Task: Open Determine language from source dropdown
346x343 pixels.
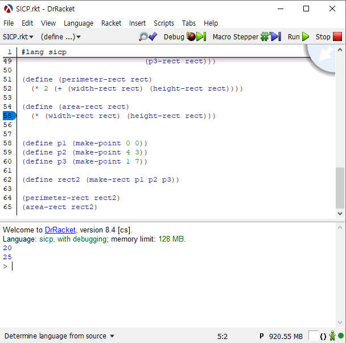Action: pos(59,336)
